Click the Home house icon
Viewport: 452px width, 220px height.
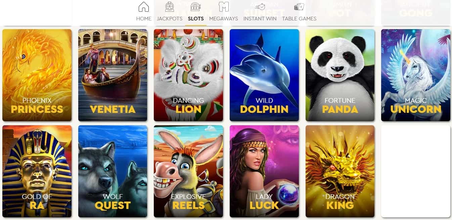coord(144,7)
